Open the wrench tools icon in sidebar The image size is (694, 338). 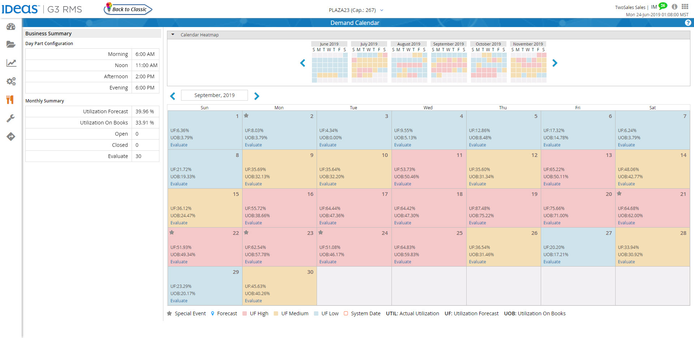click(11, 118)
